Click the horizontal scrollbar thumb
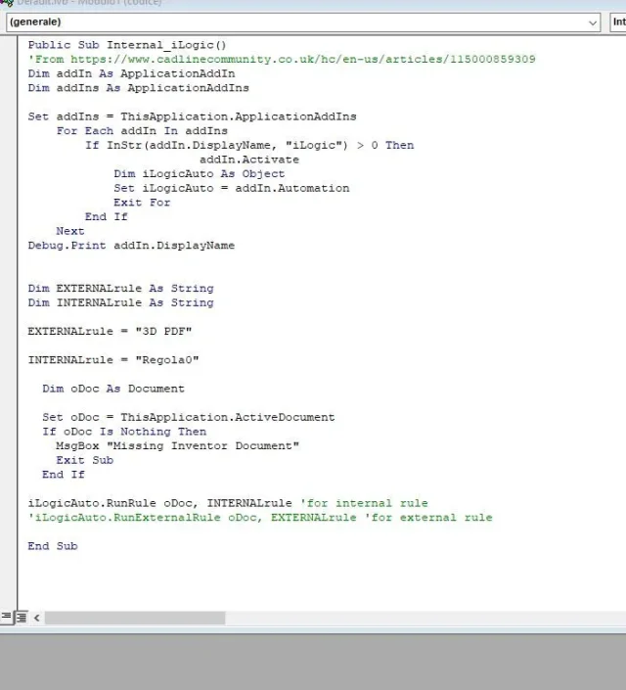 (135, 618)
